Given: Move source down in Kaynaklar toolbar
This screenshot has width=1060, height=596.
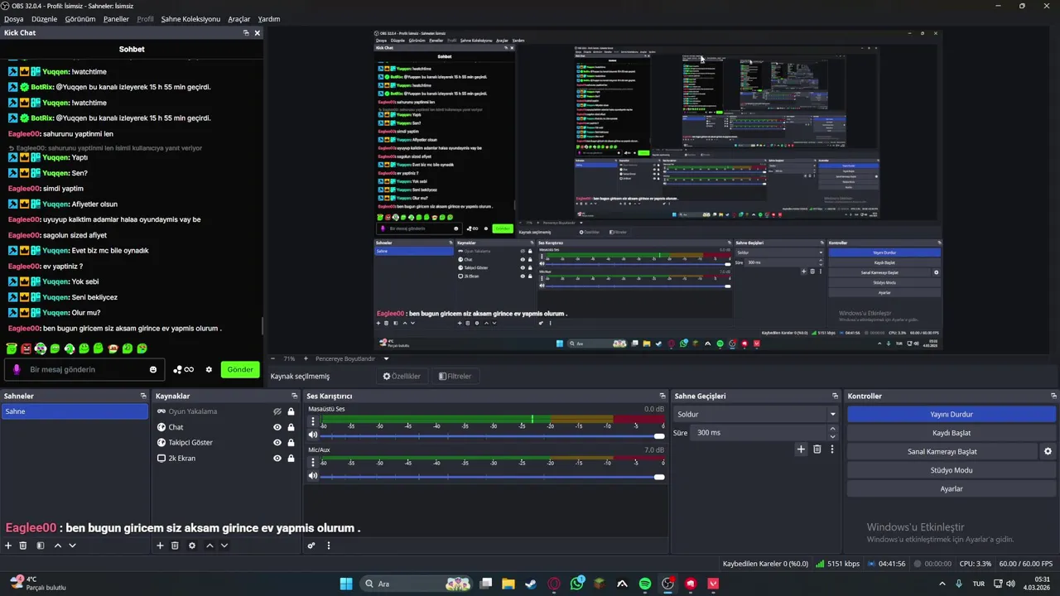Looking at the screenshot, I should pyautogui.click(x=224, y=546).
